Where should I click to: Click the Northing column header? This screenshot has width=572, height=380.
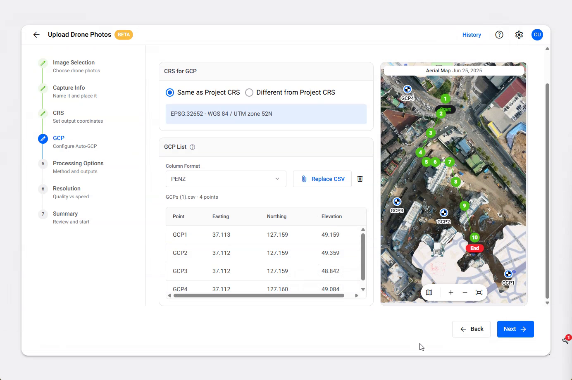(276, 216)
